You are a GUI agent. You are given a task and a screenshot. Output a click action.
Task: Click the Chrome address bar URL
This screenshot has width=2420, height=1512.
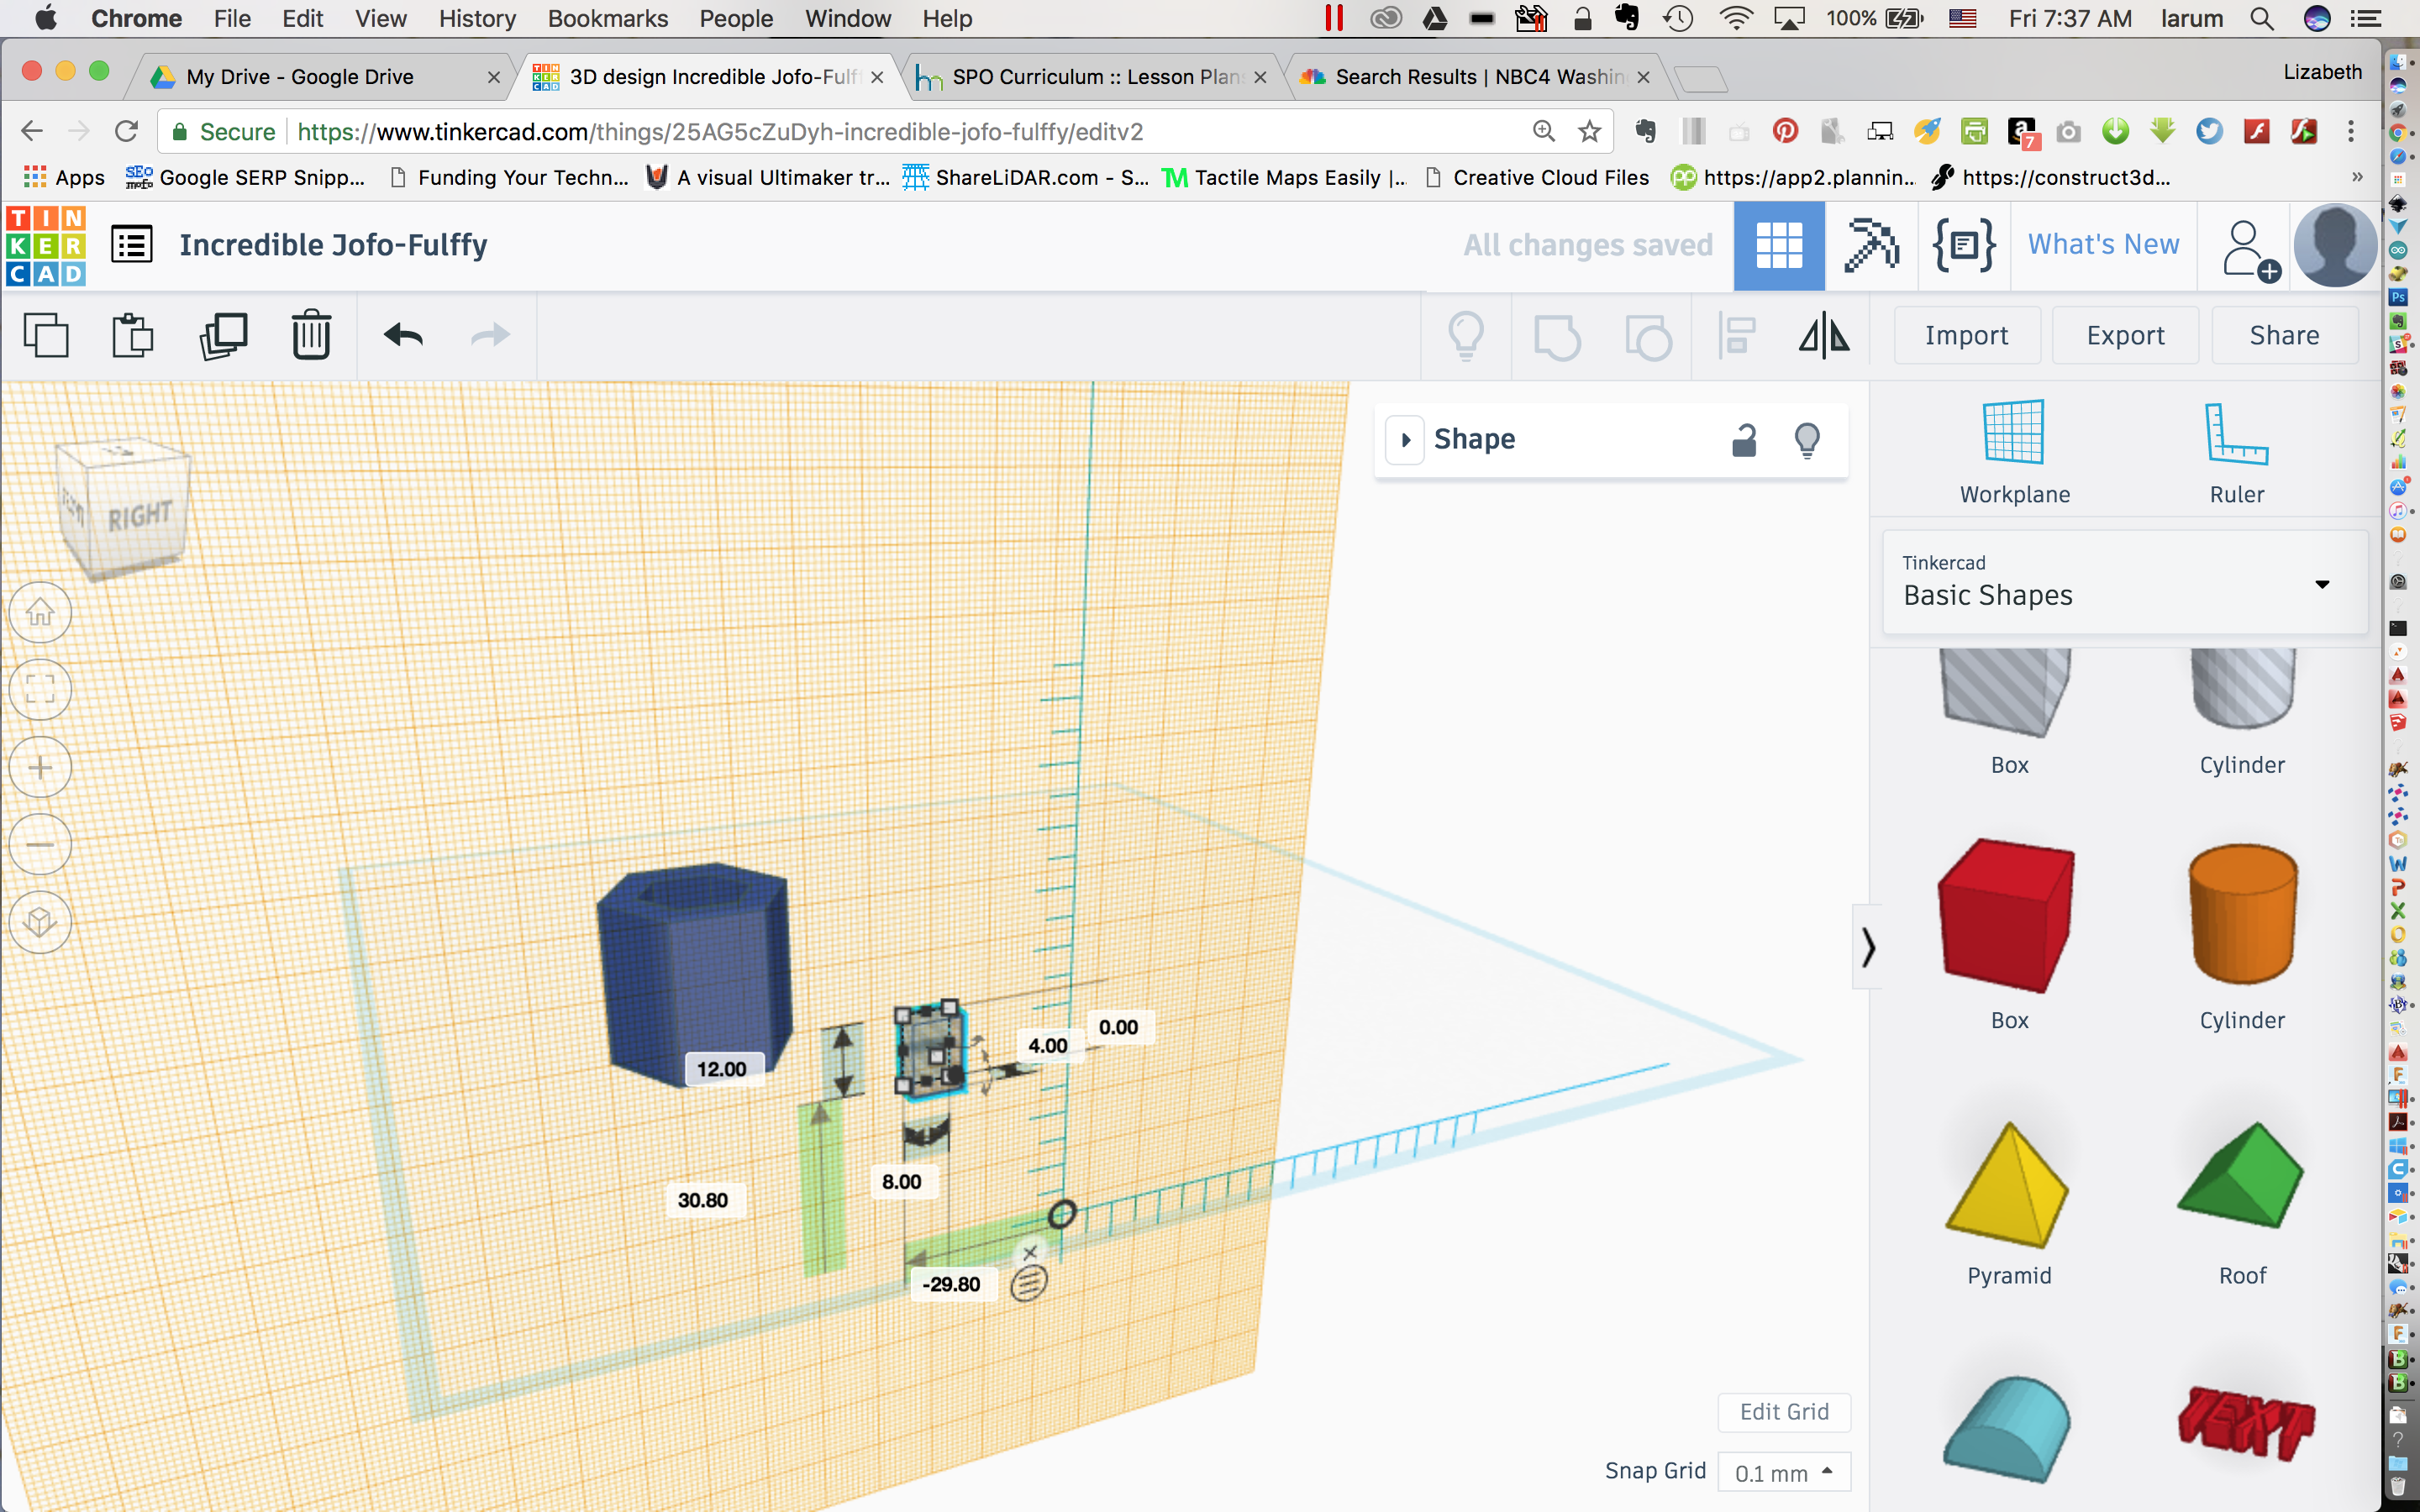click(x=720, y=131)
